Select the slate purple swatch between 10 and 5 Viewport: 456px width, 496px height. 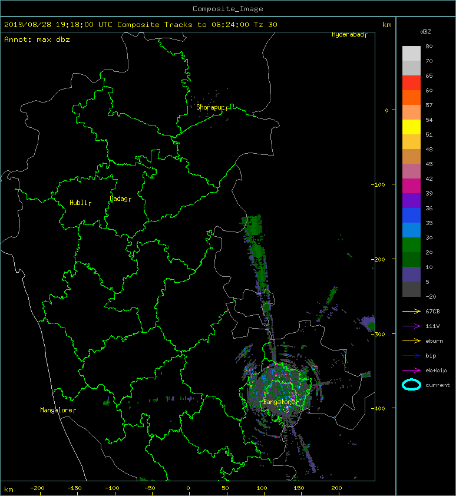click(x=411, y=275)
